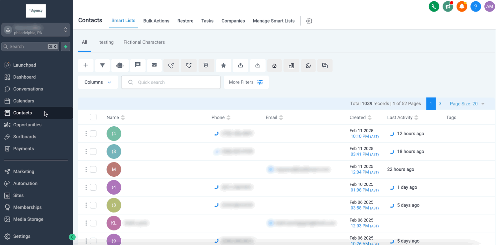
Task: Click the Quick search input field
Action: pyautogui.click(x=171, y=82)
